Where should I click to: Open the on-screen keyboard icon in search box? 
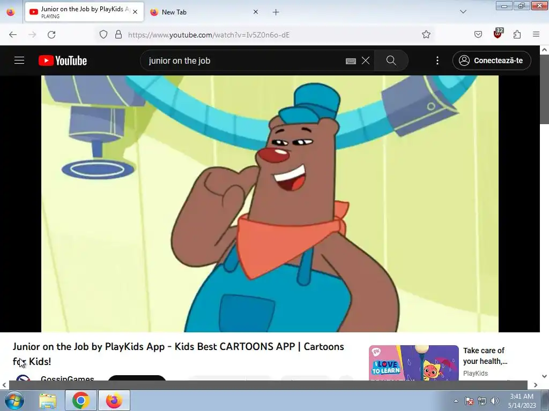pyautogui.click(x=351, y=61)
